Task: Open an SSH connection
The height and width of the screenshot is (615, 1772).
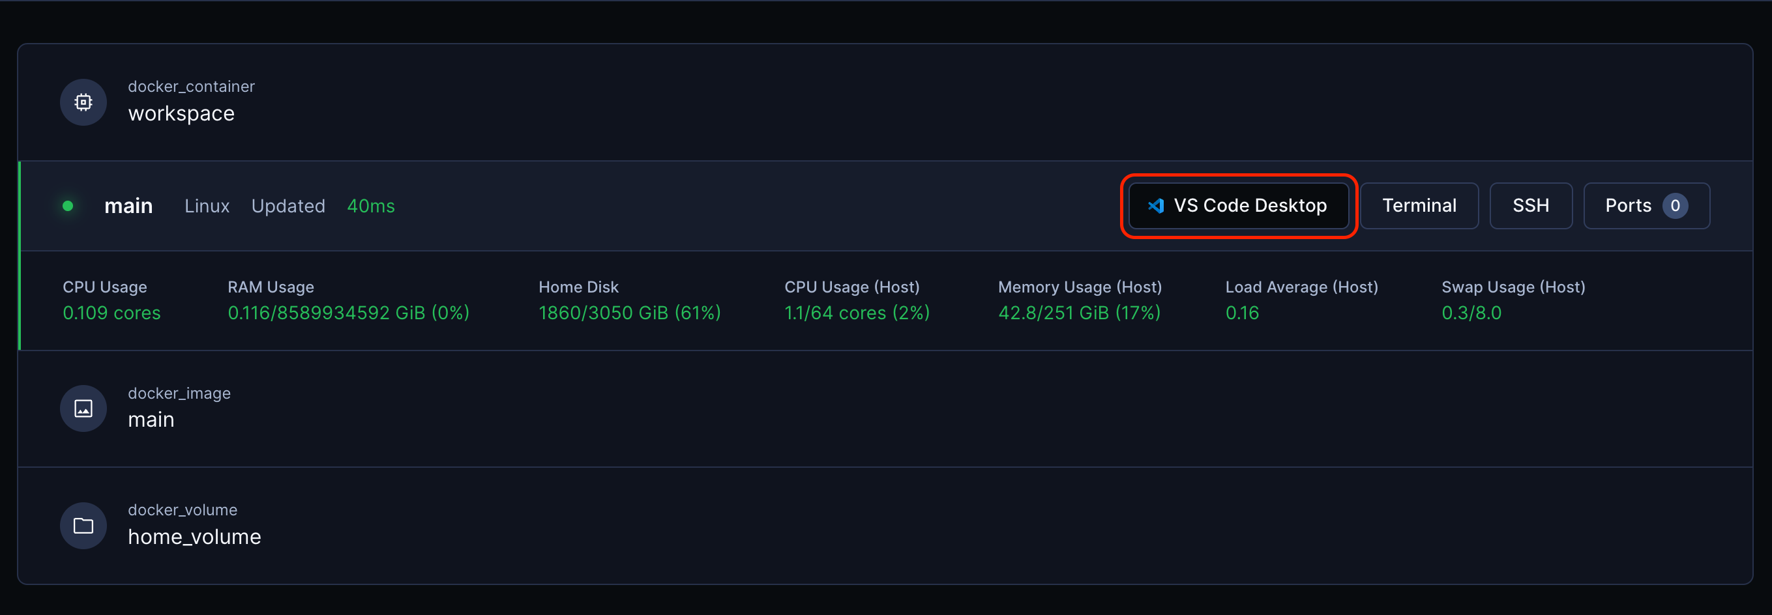Action: (1531, 205)
